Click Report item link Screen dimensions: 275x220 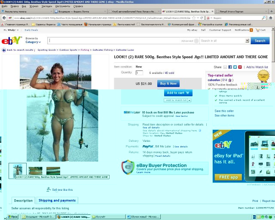(268, 201)
